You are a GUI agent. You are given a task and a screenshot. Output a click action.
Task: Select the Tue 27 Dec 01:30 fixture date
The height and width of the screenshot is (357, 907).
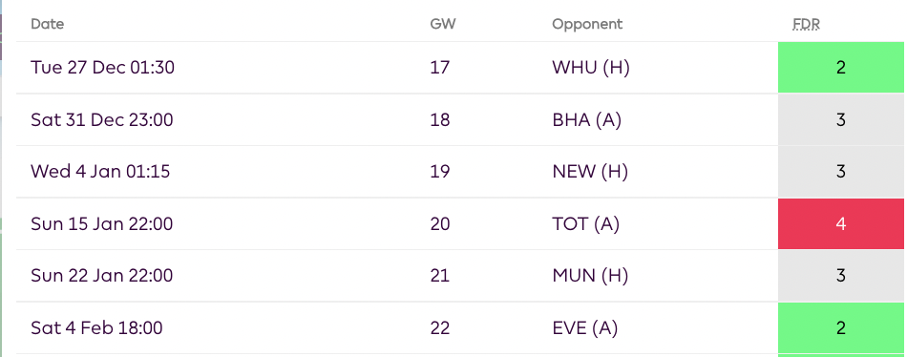coord(102,68)
